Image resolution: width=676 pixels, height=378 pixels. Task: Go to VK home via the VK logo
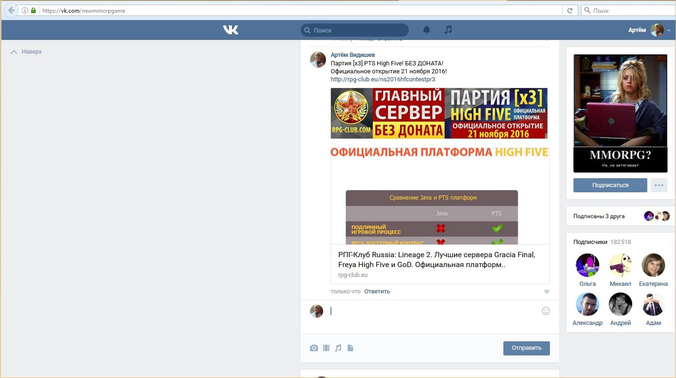click(231, 30)
